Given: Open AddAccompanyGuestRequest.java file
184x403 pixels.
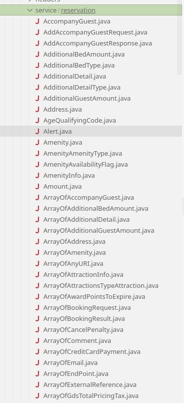Looking at the screenshot, I should click(x=95, y=33).
